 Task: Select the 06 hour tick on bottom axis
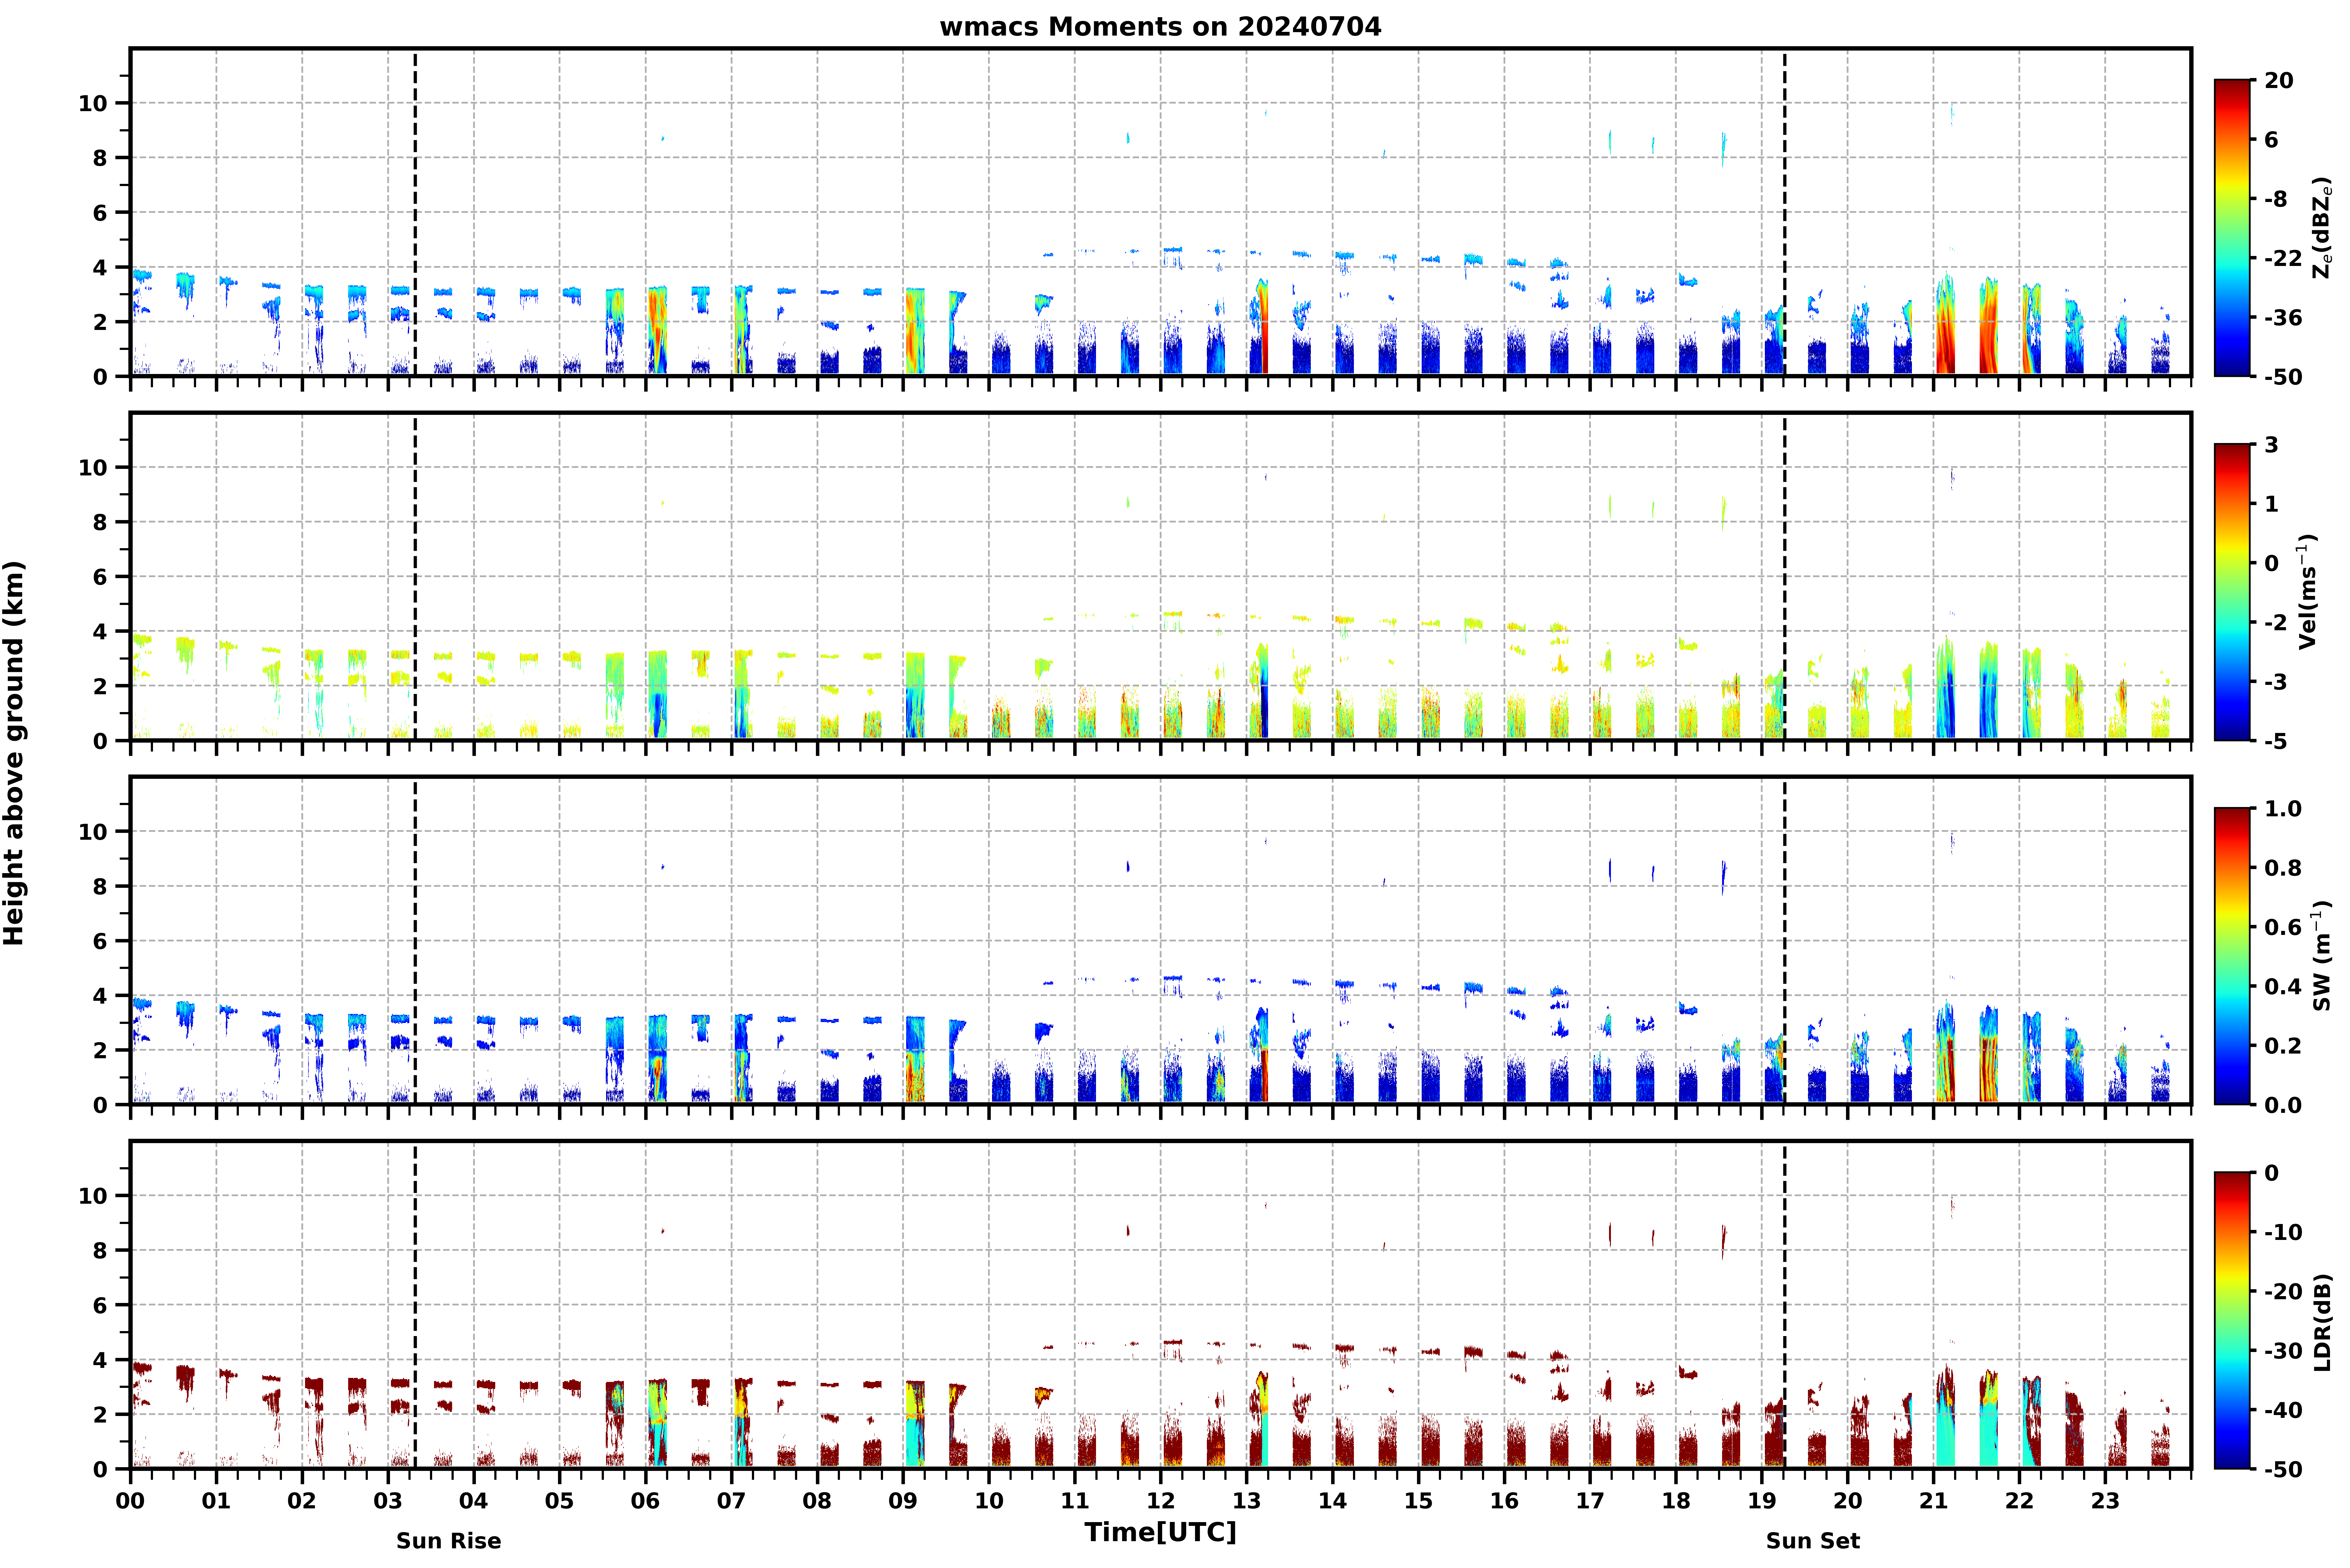coord(645,1500)
